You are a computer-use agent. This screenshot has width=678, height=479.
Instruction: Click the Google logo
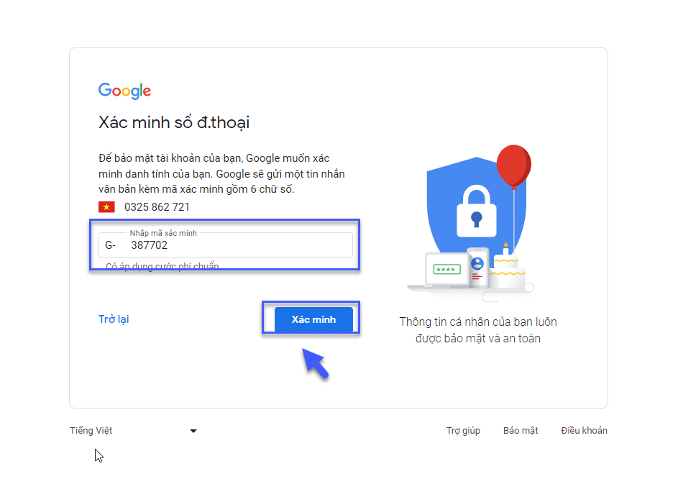[x=124, y=91]
